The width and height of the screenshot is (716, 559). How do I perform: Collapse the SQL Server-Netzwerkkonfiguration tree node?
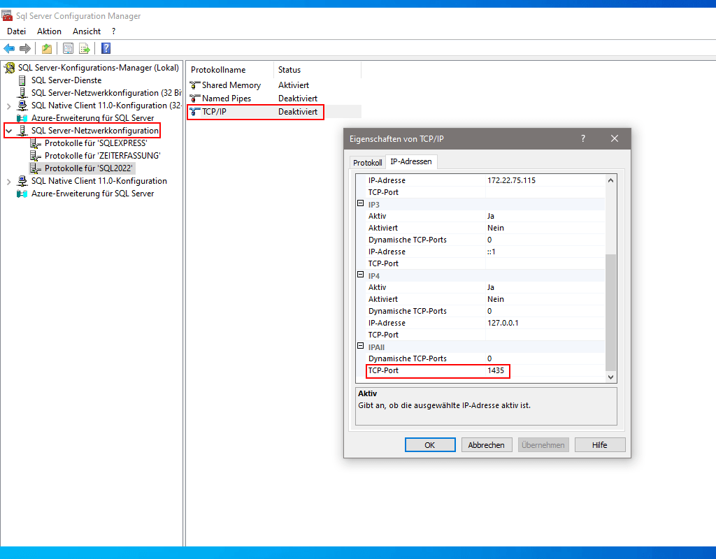click(x=9, y=131)
